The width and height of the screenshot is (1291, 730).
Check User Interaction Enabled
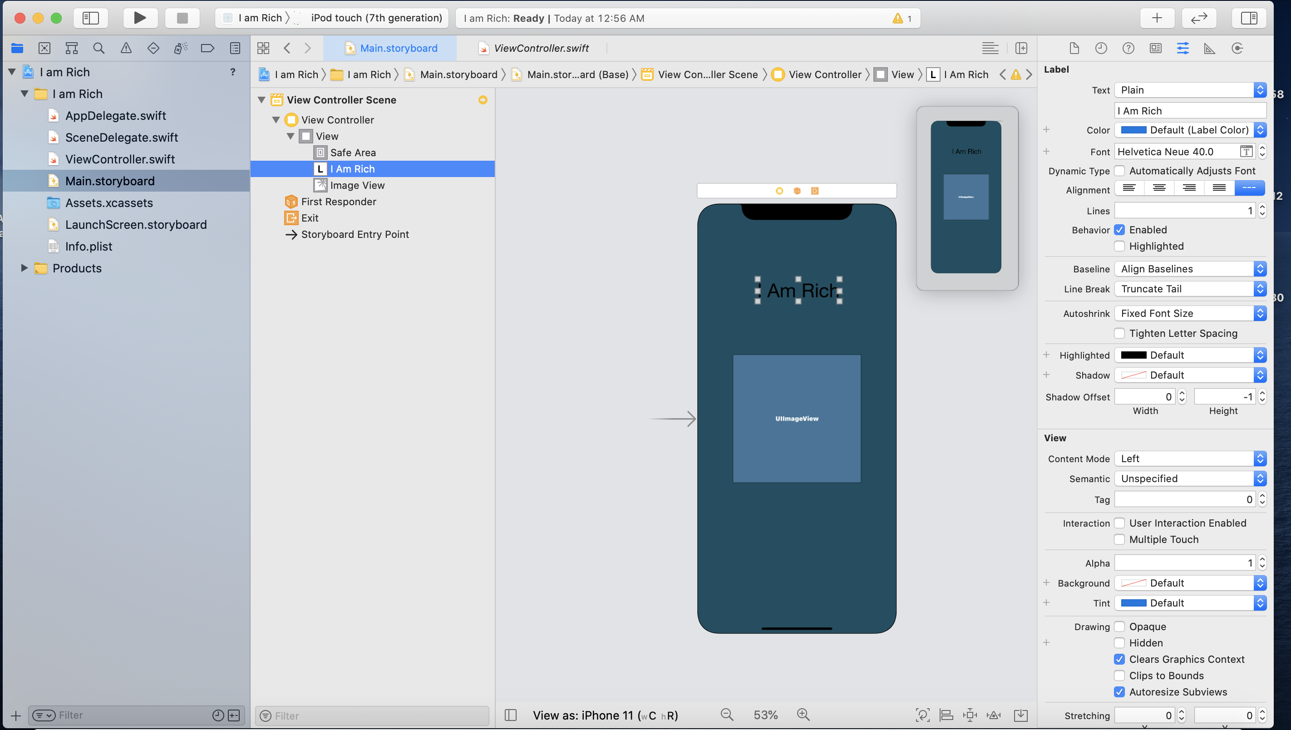tap(1119, 523)
